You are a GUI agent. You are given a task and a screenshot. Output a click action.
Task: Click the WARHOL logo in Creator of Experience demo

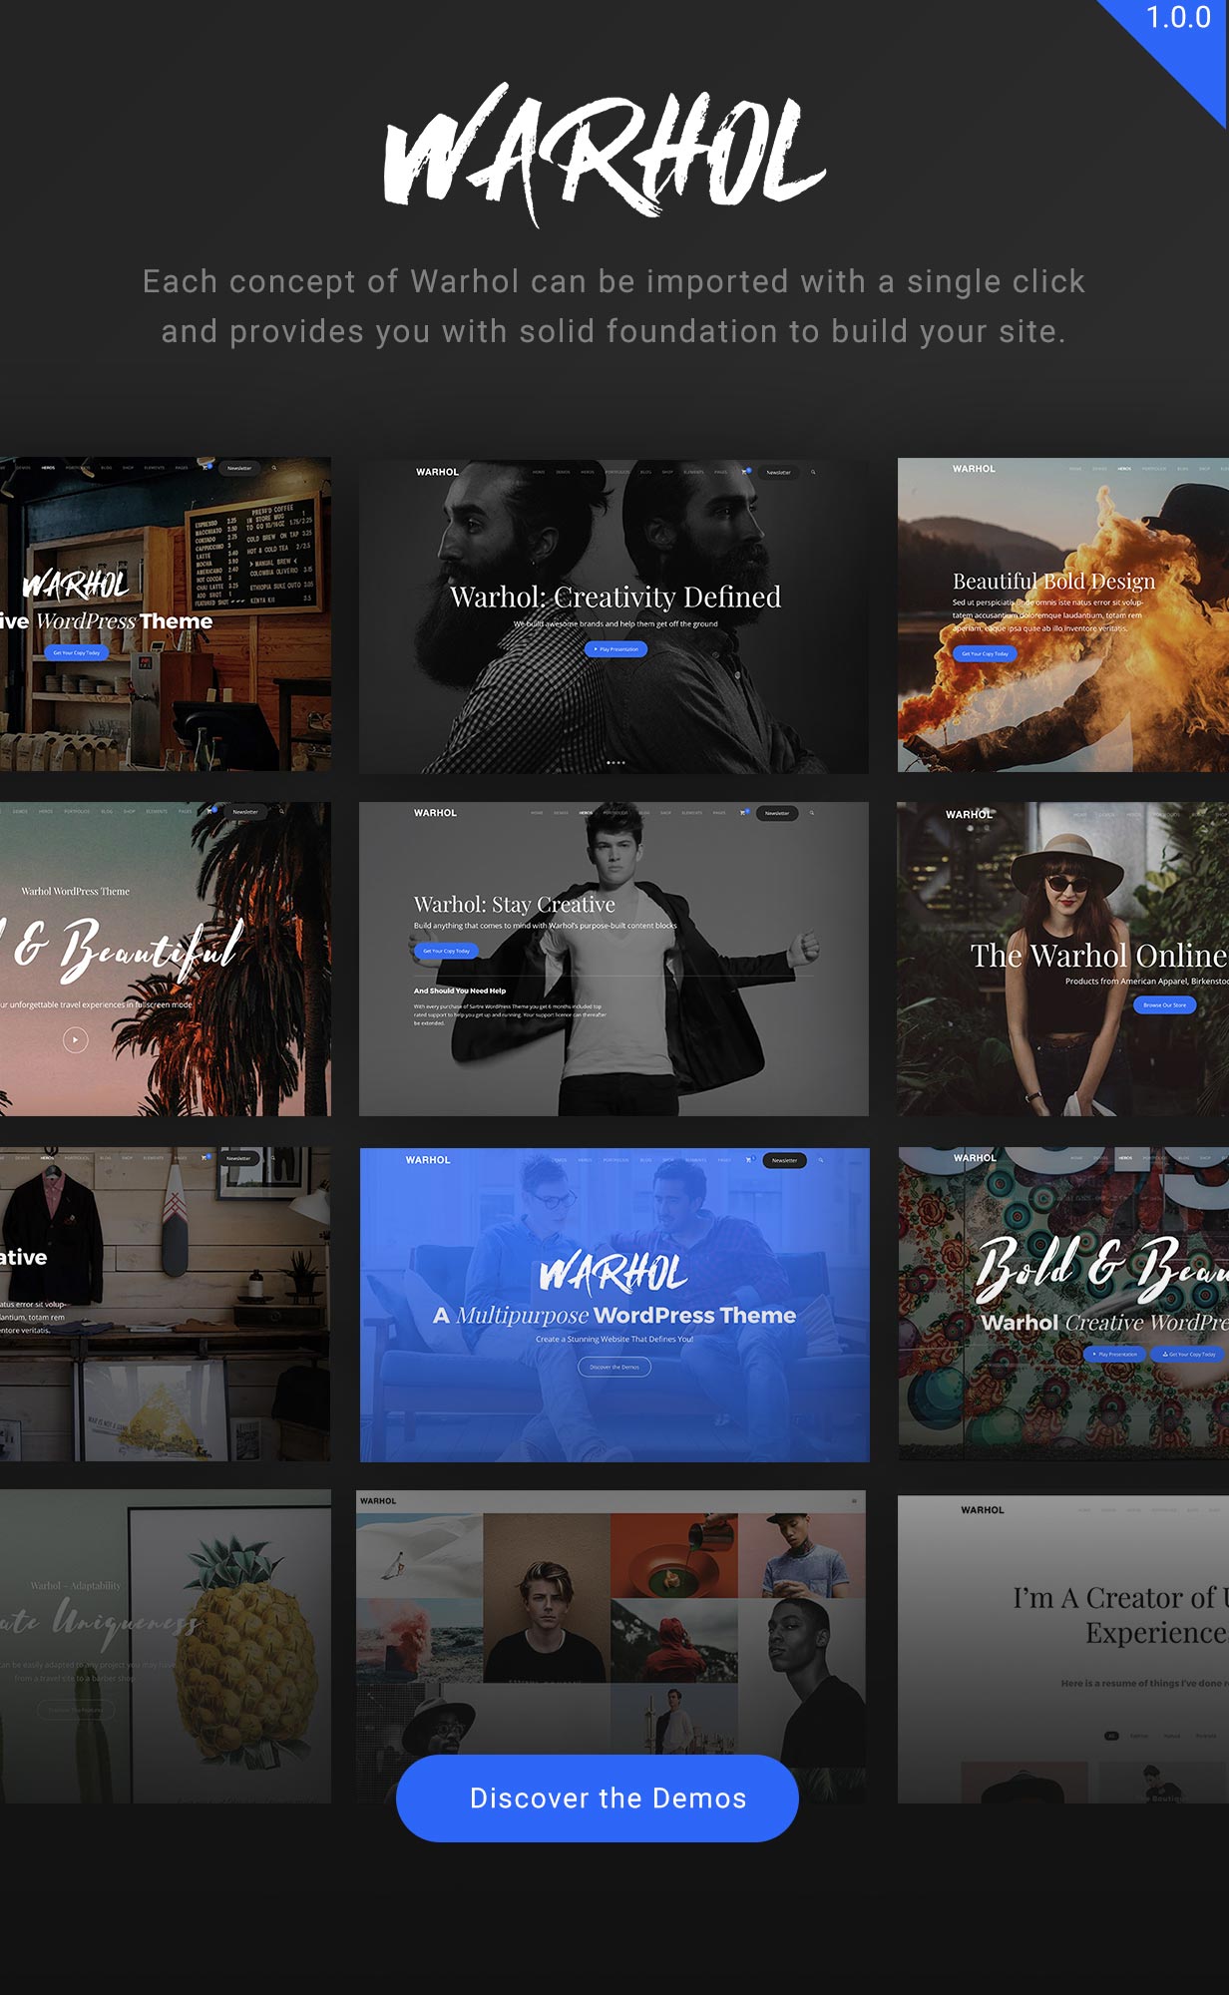[983, 1510]
